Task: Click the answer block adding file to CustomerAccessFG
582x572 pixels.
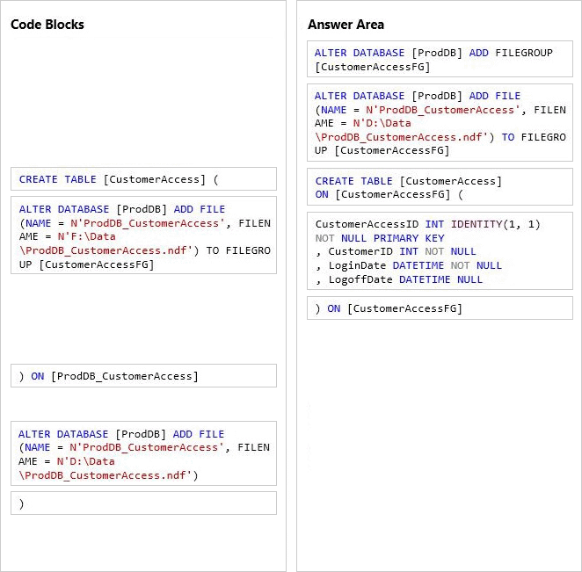Action: (440, 123)
